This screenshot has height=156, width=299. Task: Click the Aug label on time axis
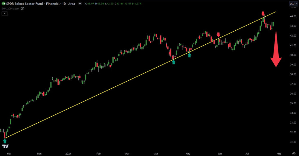click(278, 154)
